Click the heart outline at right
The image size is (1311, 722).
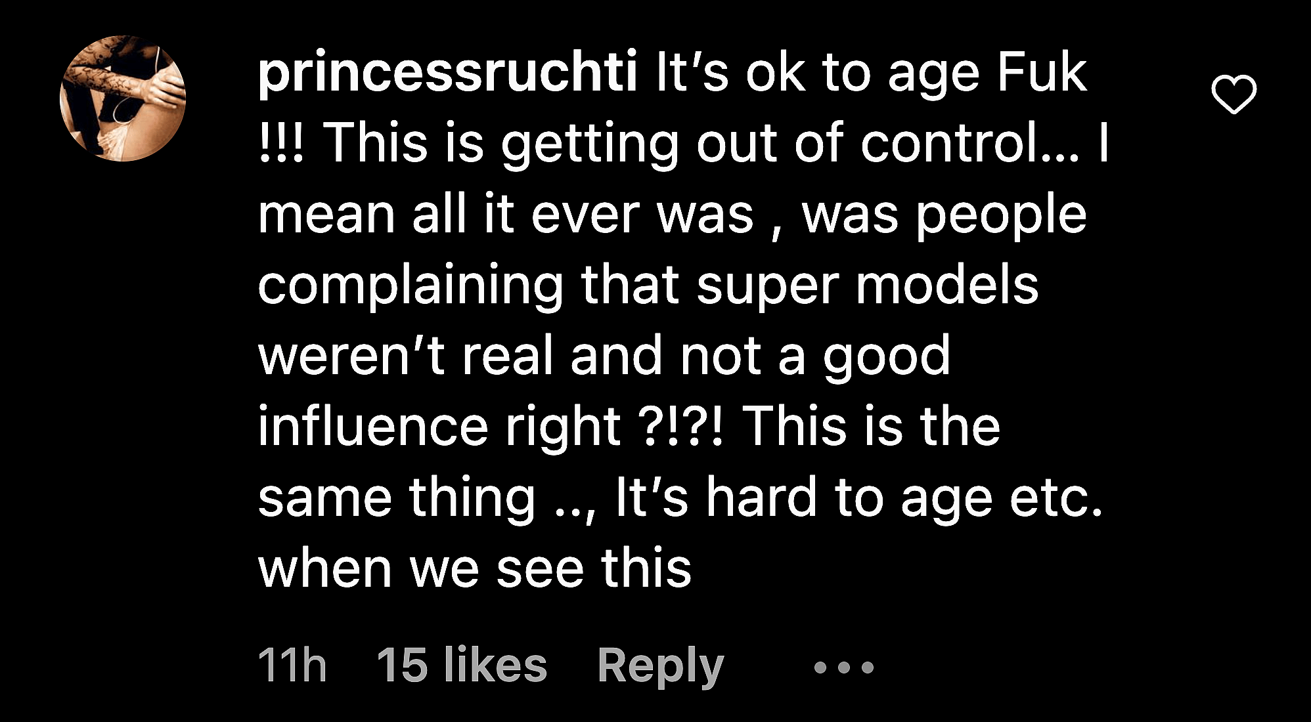[x=1233, y=95]
